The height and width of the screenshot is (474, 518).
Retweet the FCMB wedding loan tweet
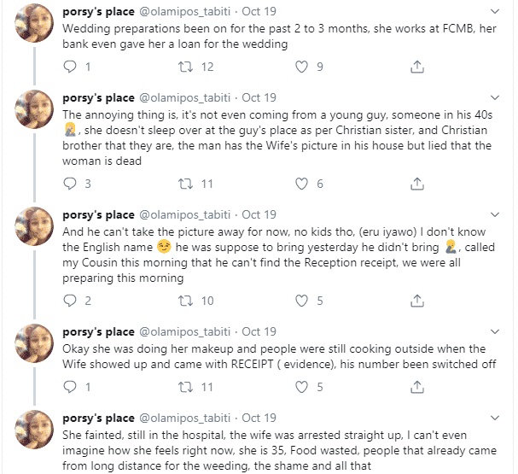click(186, 66)
